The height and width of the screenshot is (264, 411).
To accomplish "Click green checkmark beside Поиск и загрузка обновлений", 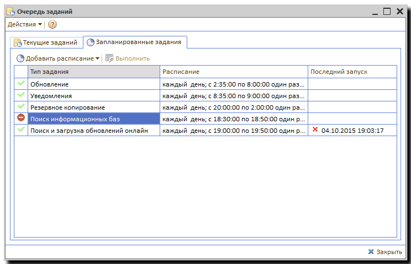I will coord(21,130).
